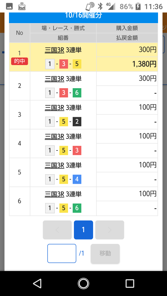Open 三国3R link in row 6
This screenshot has width=167, height=296.
click(54, 194)
